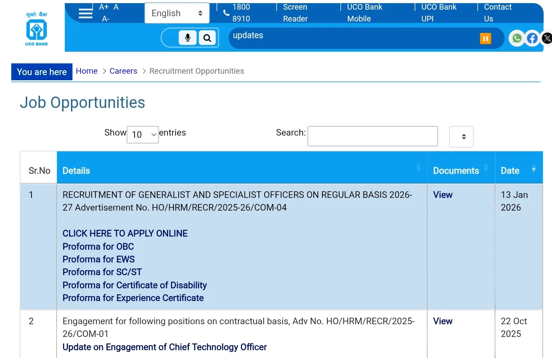552x358 pixels.
Task: Open the hamburger navigation menu
Action: point(85,13)
